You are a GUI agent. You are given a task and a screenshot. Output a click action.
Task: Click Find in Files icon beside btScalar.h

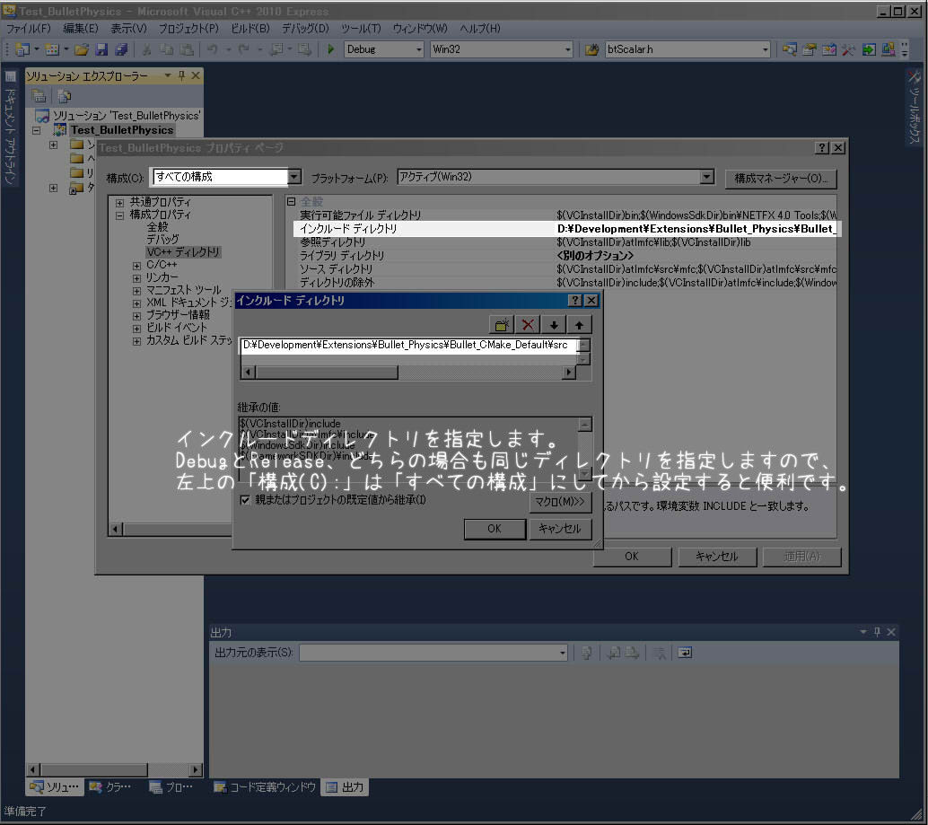point(591,49)
